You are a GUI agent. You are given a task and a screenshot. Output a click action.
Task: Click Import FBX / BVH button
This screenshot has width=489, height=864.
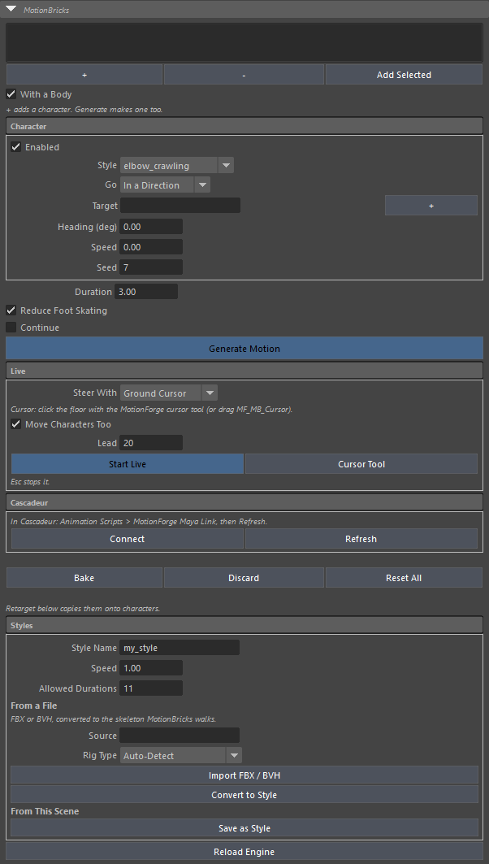pyautogui.click(x=244, y=775)
